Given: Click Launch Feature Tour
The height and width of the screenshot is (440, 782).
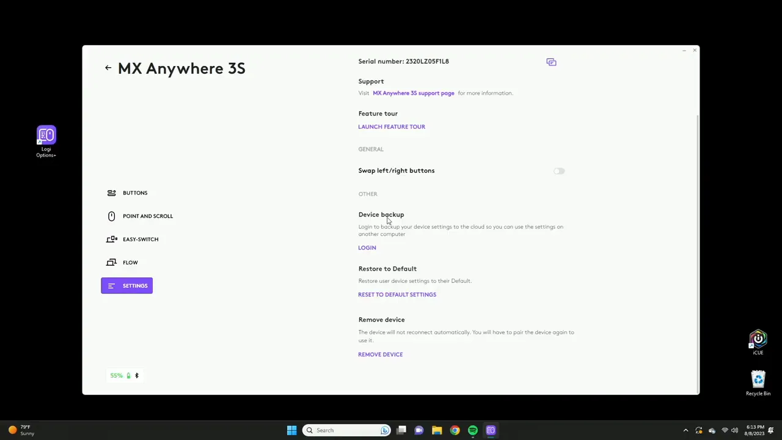Looking at the screenshot, I should coord(392,127).
